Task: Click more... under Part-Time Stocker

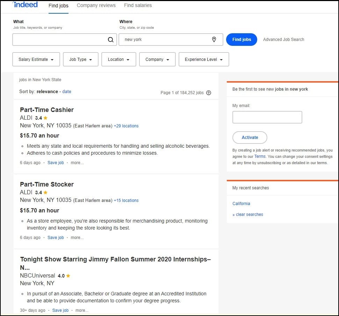Action: (x=77, y=237)
